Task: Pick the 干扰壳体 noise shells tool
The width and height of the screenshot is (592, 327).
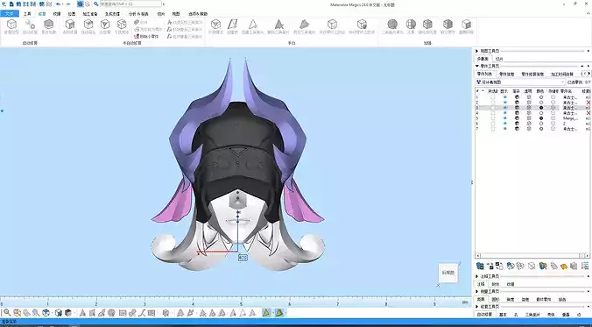Action: 122,27
